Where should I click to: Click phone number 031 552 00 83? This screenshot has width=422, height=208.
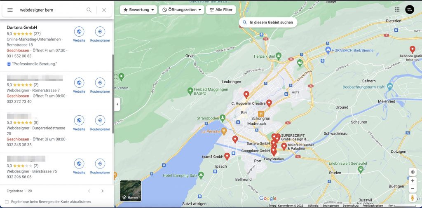point(19,56)
